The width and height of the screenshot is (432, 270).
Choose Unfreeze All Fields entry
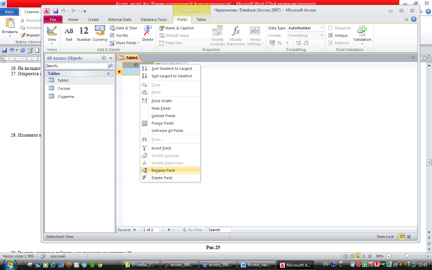170,131
